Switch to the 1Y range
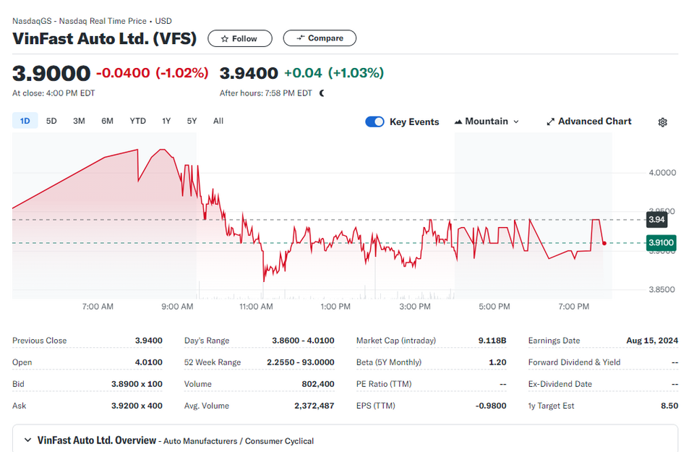This screenshot has width=694, height=452. (x=166, y=121)
